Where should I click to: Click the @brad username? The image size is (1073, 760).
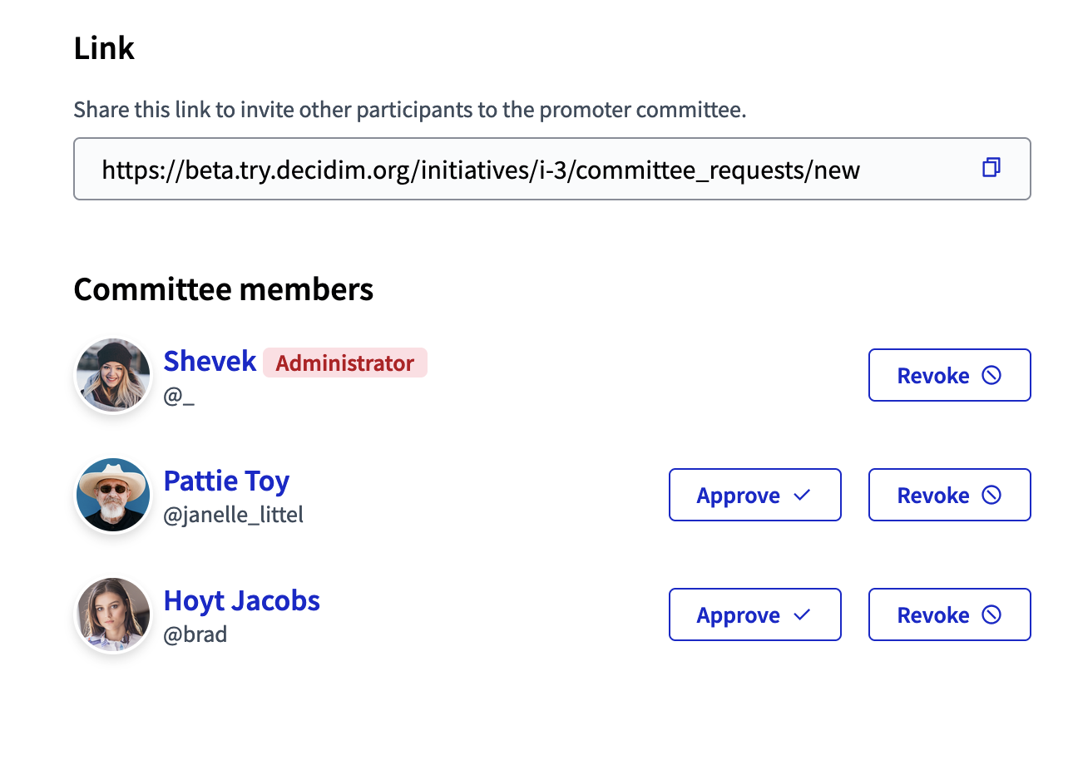click(x=195, y=634)
